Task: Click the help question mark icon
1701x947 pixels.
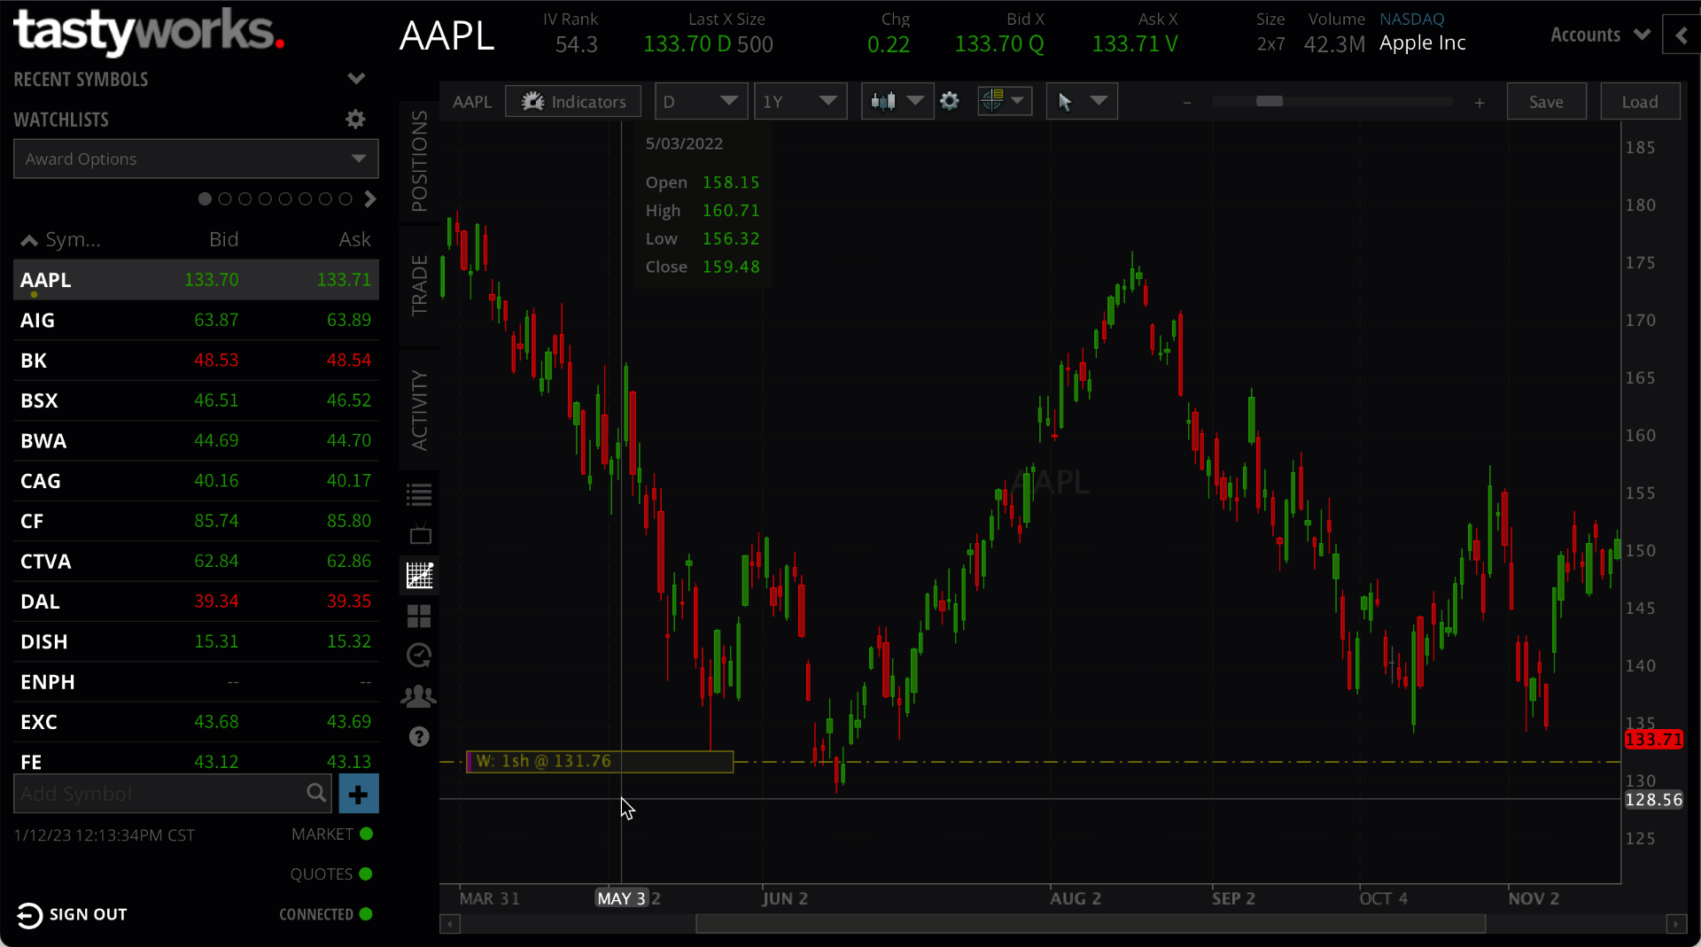Action: pyautogui.click(x=419, y=736)
